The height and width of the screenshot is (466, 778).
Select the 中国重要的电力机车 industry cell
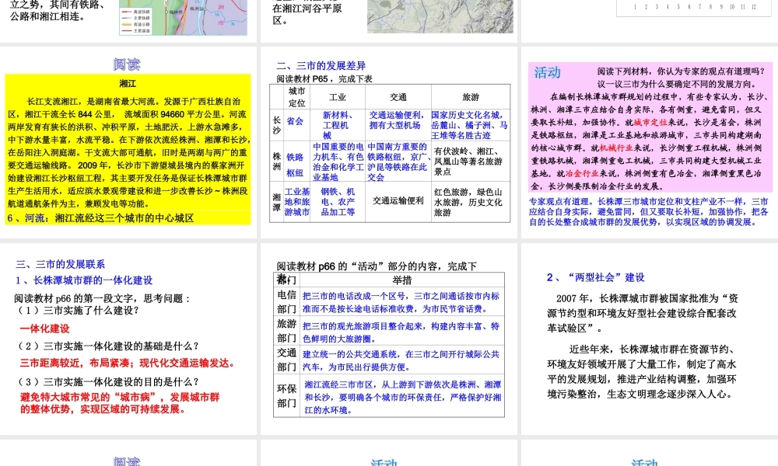click(338, 162)
